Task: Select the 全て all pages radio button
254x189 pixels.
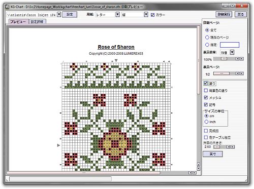Action: pyautogui.click(x=207, y=30)
